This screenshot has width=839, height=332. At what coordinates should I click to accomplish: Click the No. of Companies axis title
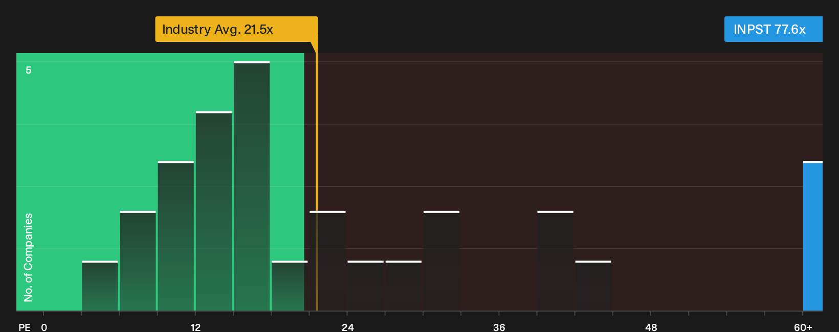pyautogui.click(x=28, y=257)
